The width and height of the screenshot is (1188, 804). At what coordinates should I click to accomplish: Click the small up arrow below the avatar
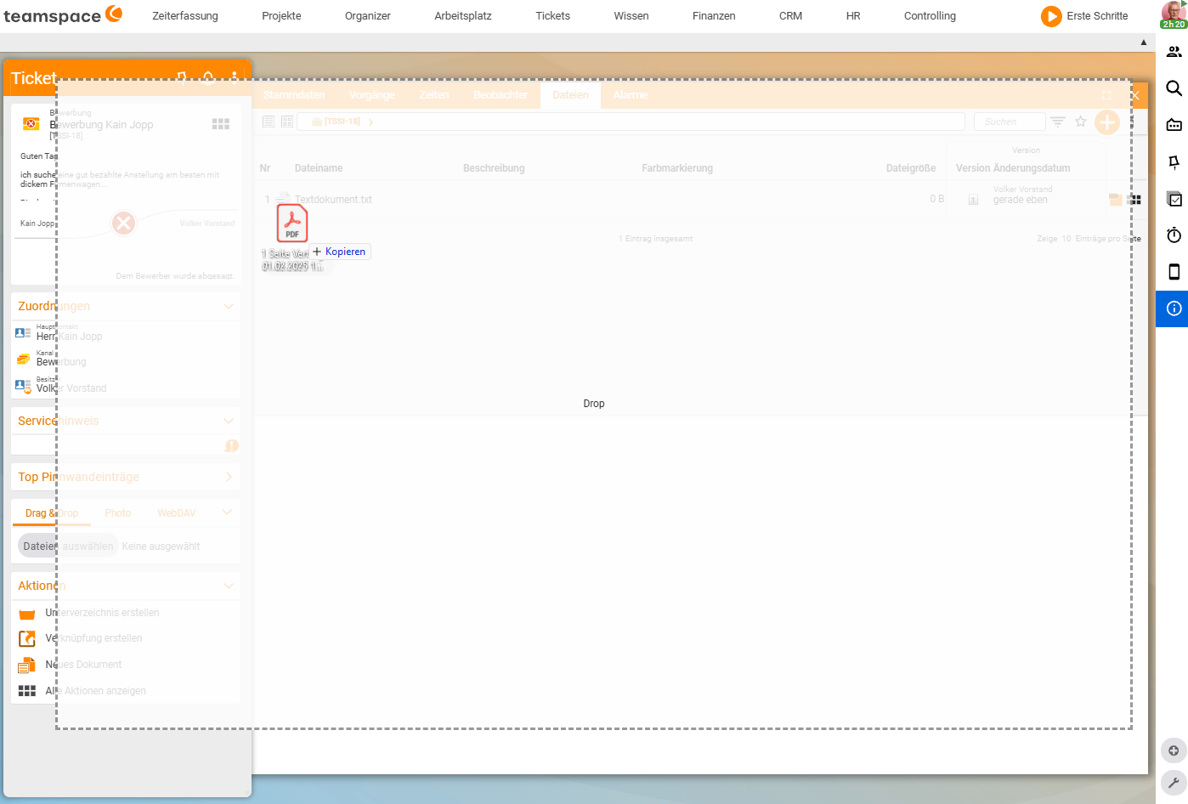[1144, 42]
